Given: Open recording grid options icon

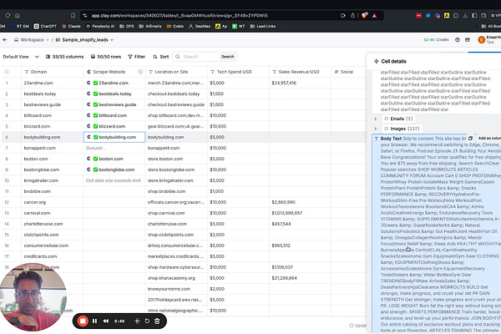Looking at the screenshot, I should (x=137, y=321).
